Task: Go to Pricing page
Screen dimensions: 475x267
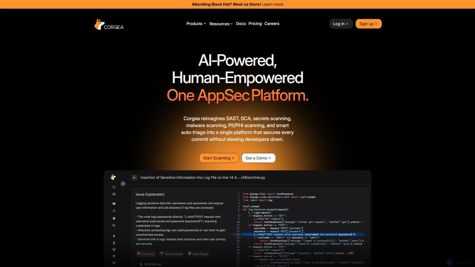Action: tap(255, 24)
